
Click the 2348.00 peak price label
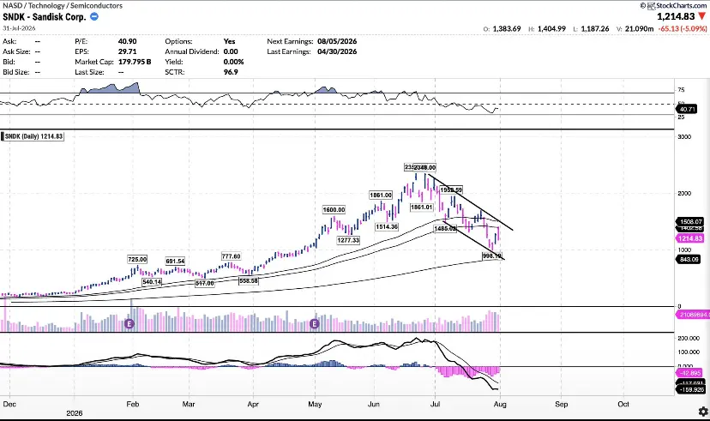tap(424, 167)
